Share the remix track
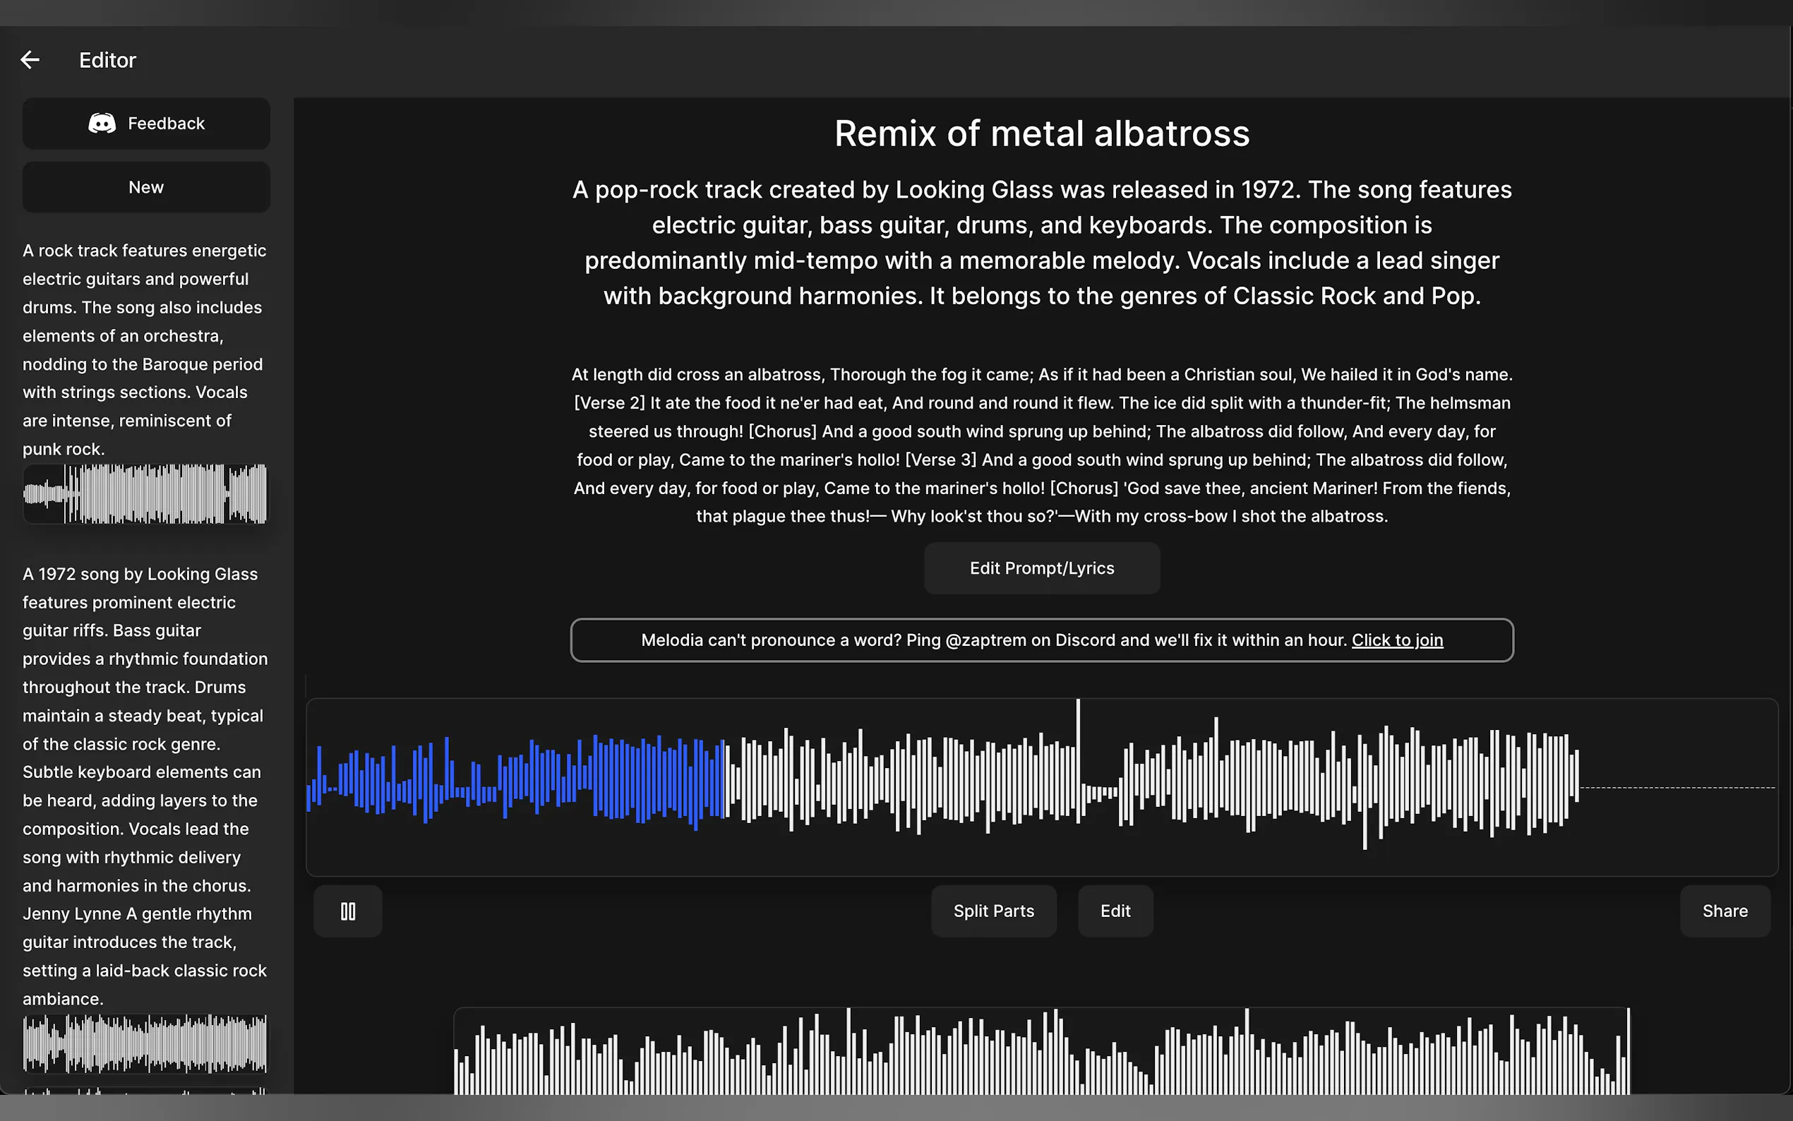This screenshot has width=1793, height=1121. point(1724,911)
